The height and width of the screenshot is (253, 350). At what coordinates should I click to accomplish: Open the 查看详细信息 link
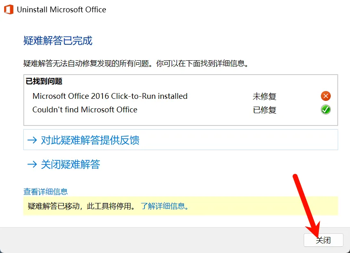(45, 191)
